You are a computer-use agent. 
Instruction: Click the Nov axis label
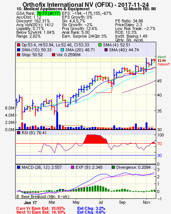146,202
